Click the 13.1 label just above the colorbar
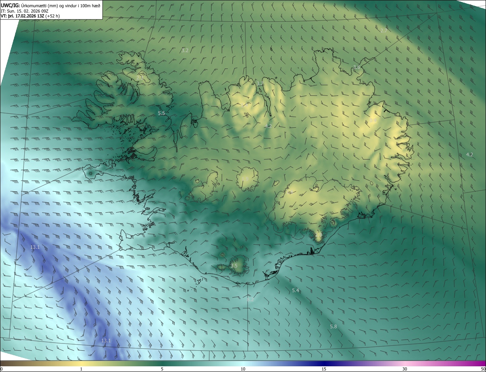 106,340
